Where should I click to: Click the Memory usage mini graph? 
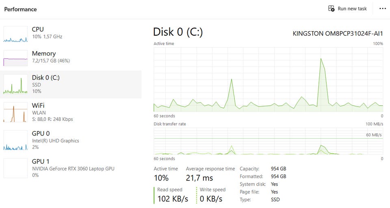click(x=15, y=58)
